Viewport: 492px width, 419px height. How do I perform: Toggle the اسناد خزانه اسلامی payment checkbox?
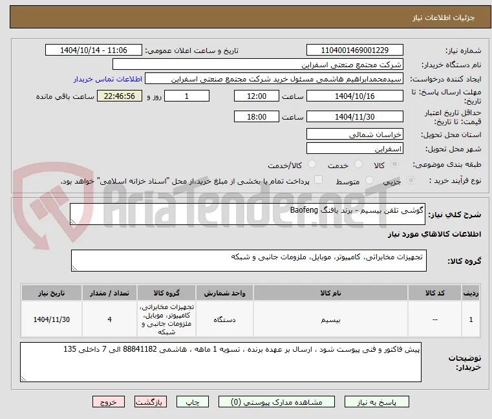(318, 180)
